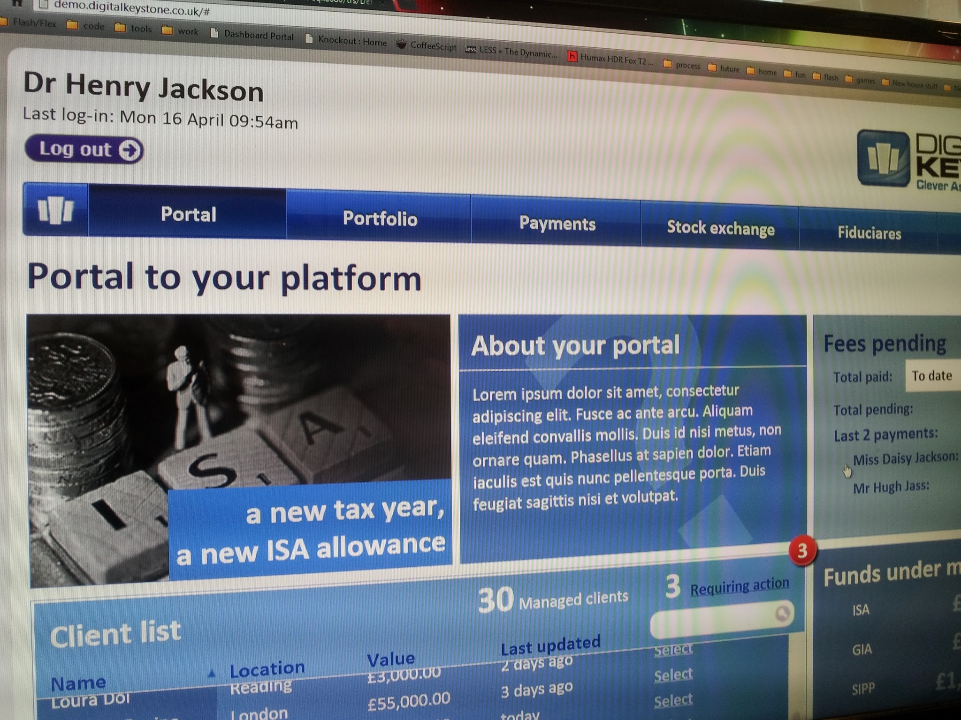
Task: Select the client updated 3 days ago
Action: click(x=673, y=675)
